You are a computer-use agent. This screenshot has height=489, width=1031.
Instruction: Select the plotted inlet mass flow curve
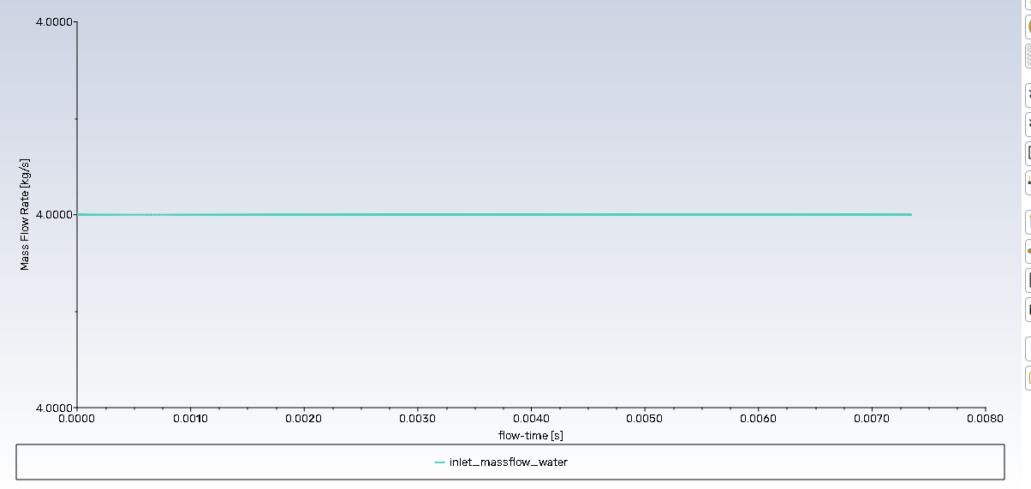(x=494, y=214)
